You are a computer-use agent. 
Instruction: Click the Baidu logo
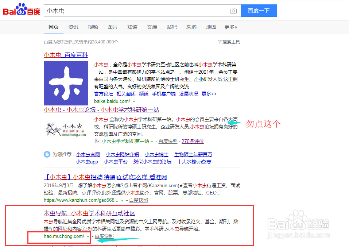coord(22,9)
